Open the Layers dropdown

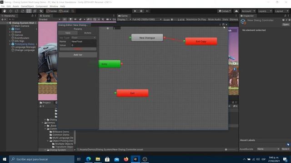[265, 11]
